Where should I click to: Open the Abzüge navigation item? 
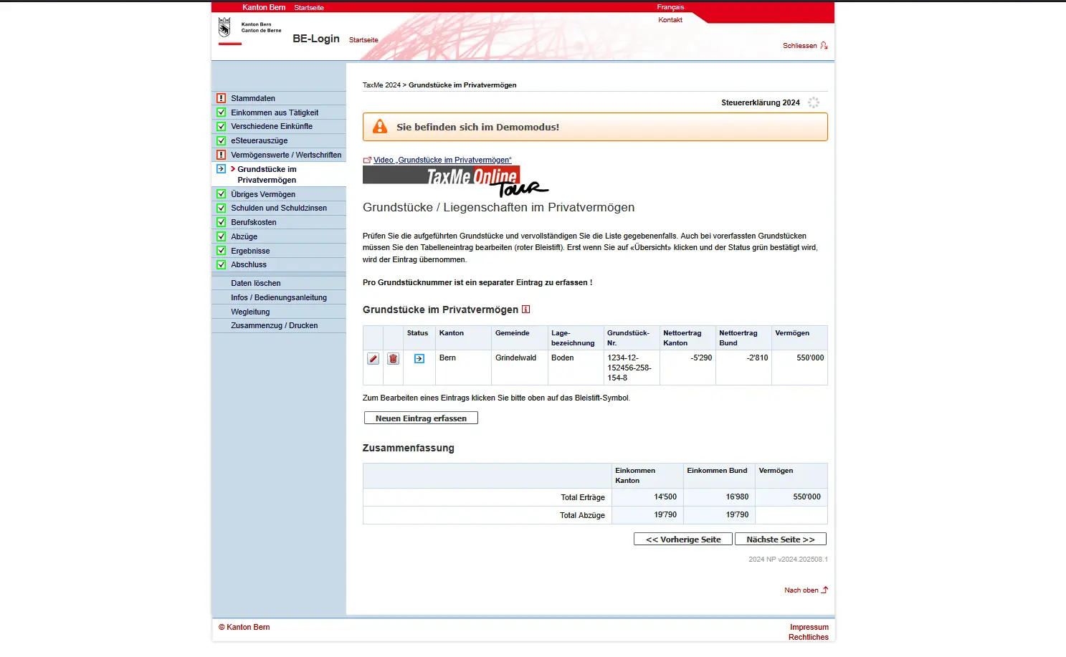(x=244, y=236)
